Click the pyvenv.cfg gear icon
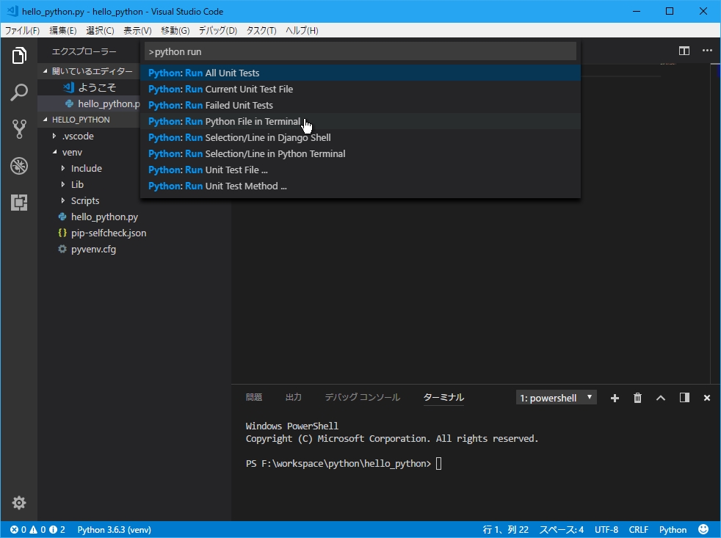 pos(62,249)
